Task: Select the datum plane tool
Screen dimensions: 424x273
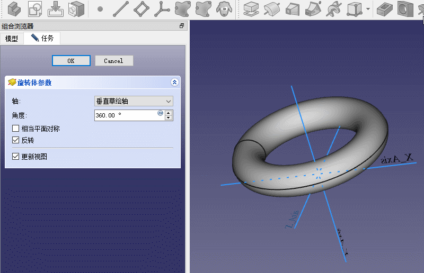Action: tap(141, 9)
